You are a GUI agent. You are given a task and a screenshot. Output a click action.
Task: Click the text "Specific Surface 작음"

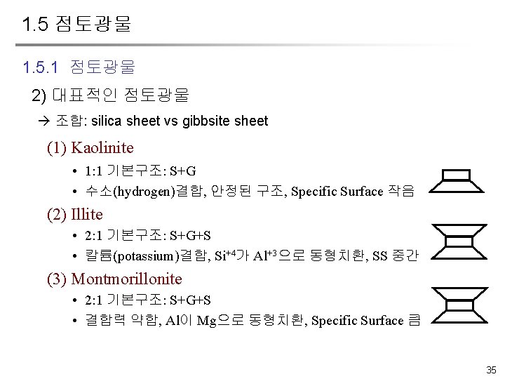pos(352,191)
